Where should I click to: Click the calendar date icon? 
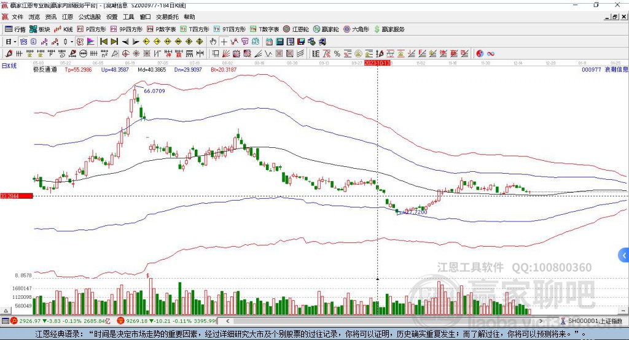pyautogui.click(x=269, y=42)
